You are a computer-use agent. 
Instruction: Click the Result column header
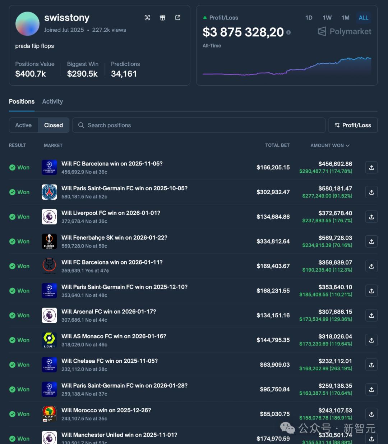point(17,145)
